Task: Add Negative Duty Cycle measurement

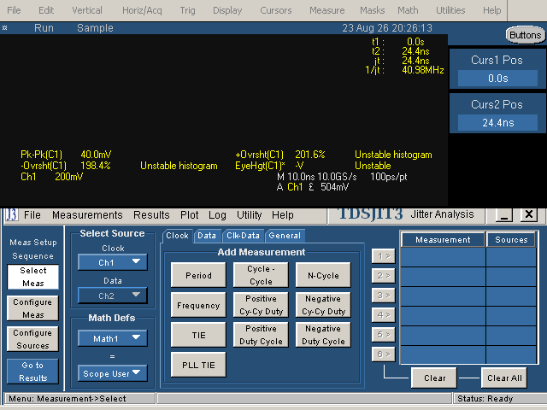Action: tap(323, 335)
